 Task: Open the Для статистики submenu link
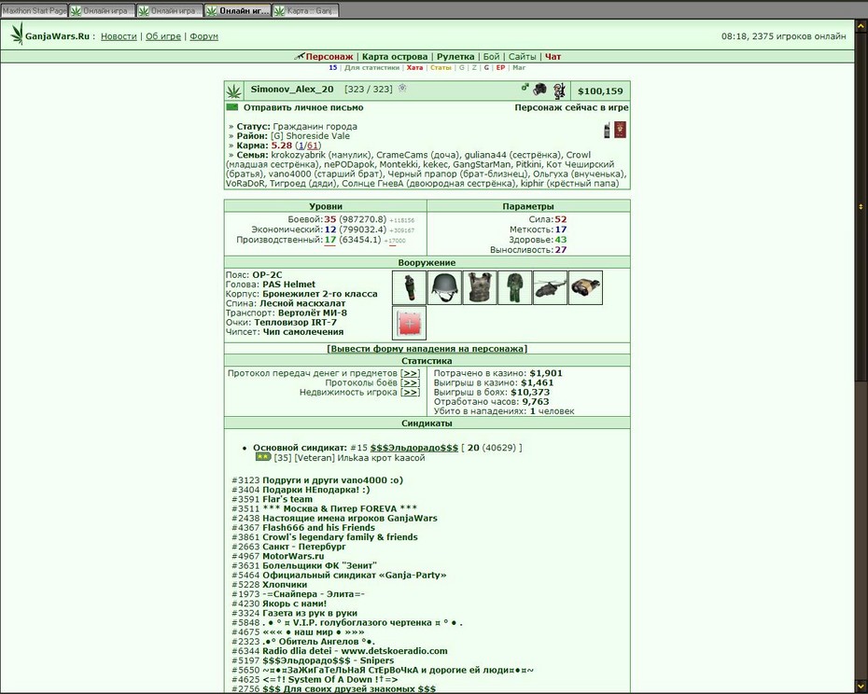point(371,67)
